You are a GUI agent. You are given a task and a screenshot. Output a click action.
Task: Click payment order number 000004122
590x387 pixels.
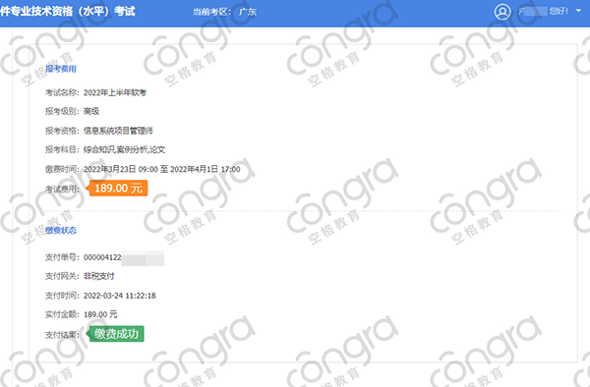[x=102, y=257]
